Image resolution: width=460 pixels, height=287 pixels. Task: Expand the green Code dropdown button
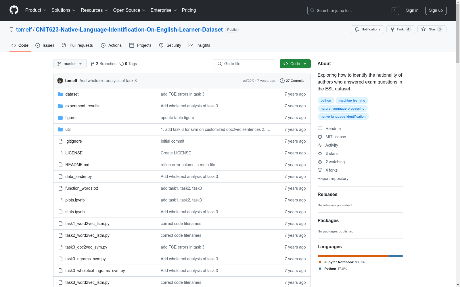[x=295, y=64]
